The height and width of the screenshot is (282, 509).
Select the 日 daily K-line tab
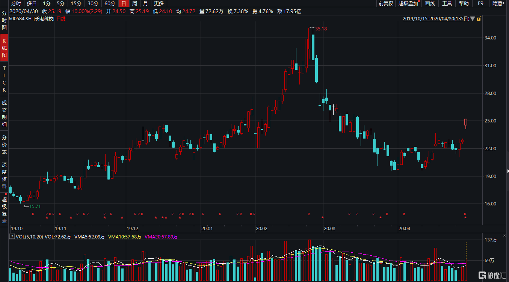click(124, 3)
